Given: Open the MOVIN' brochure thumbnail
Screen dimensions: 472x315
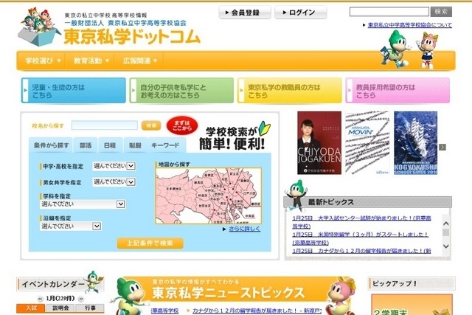Looking at the screenshot, I should click(x=367, y=142).
